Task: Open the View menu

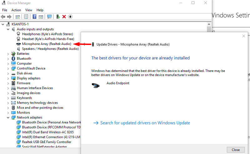Action: 29,10
